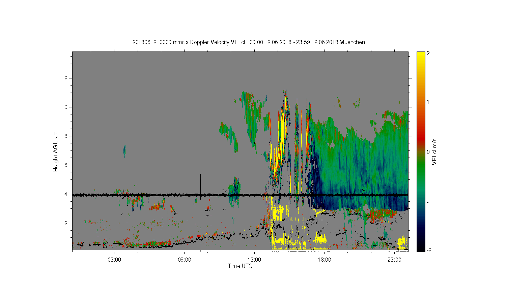
Task: Click the height tick label '8'
Action: coord(66,136)
